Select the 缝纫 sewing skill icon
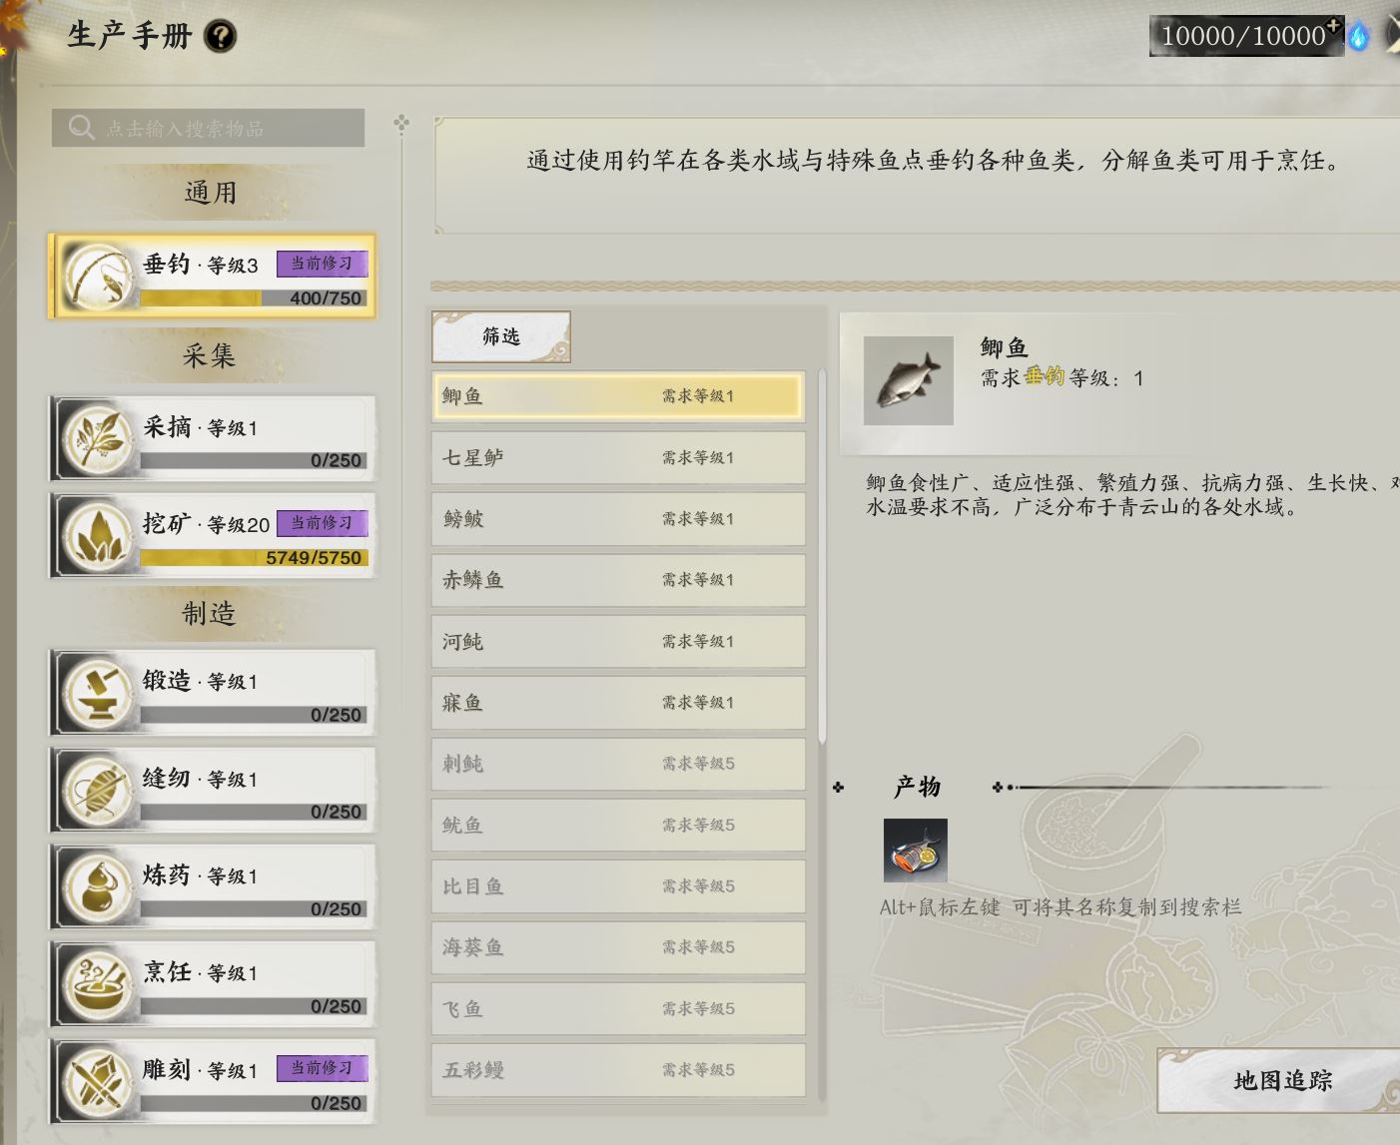 click(97, 790)
